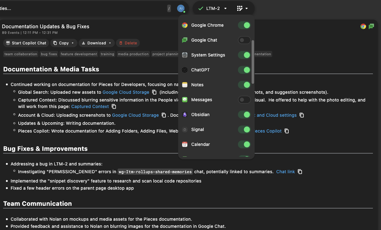
Task: Click the JU user avatar icon
Action: point(181,8)
